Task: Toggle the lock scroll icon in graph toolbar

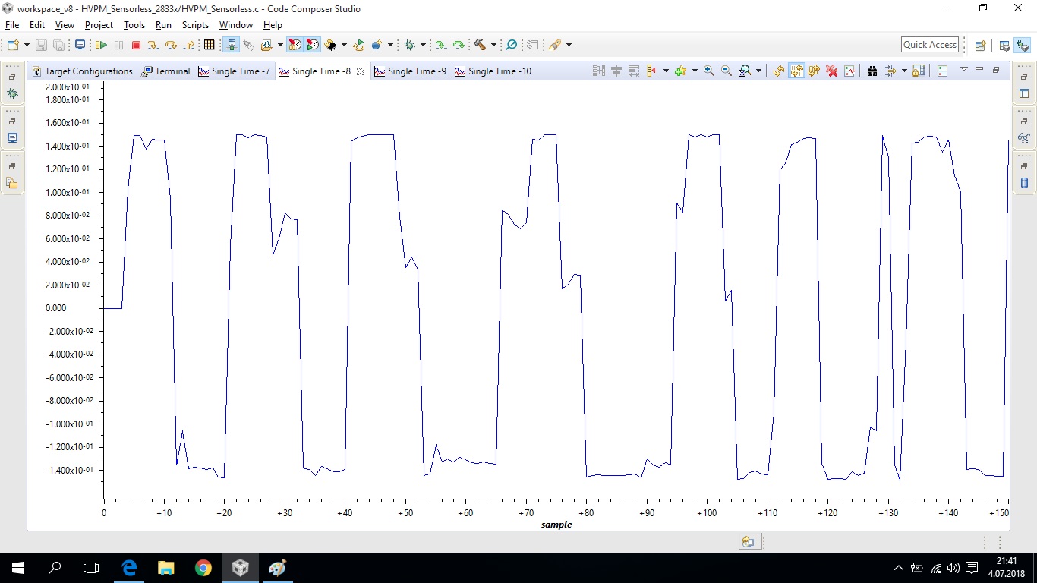Action: pyautogui.click(x=919, y=71)
